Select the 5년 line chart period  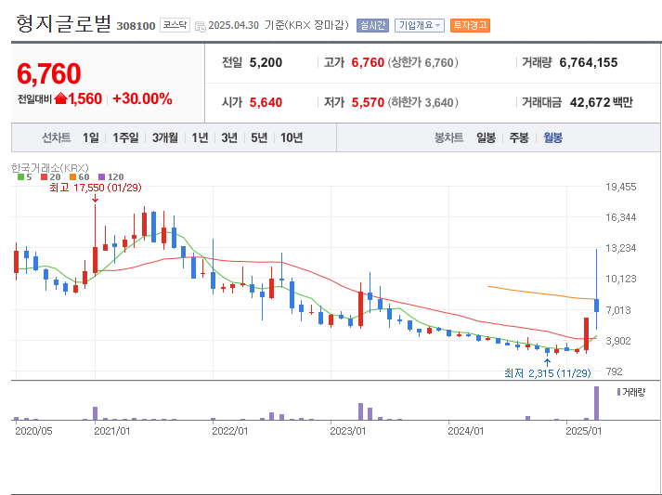pyautogui.click(x=259, y=137)
